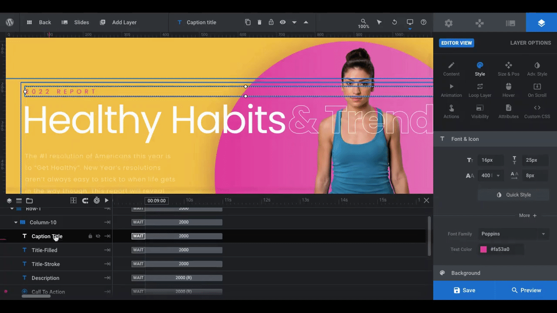
Task: Open Size & Pos layer settings
Action: 508,69
